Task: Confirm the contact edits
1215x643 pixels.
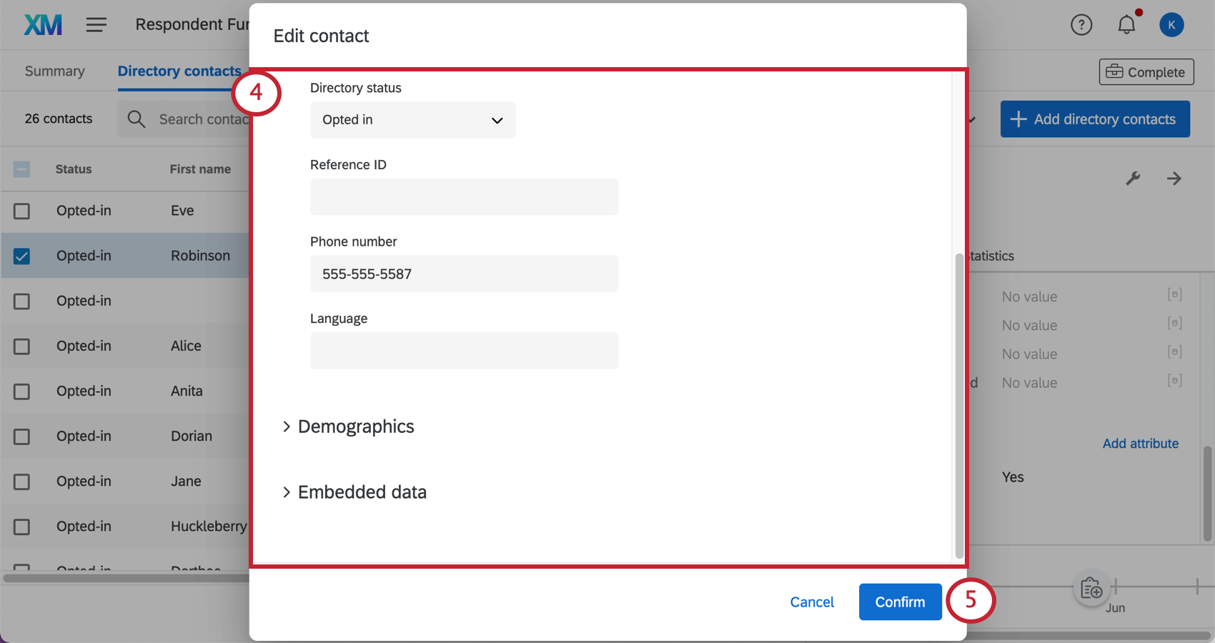Action: click(x=900, y=602)
